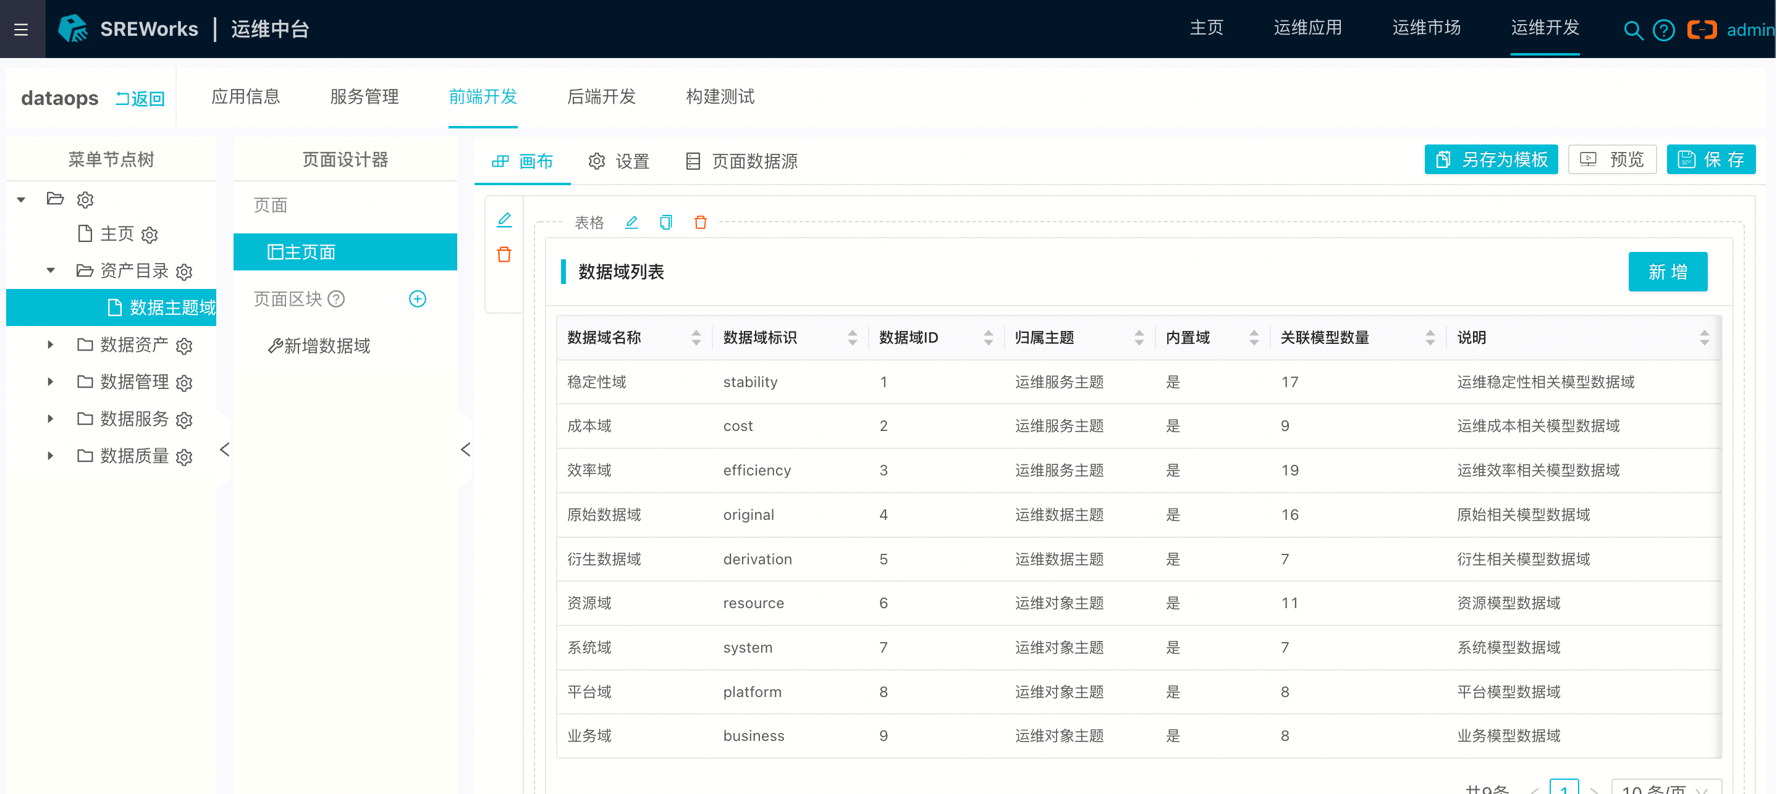
Task: Click red trash icon in canvas sidebar
Action: point(504,254)
